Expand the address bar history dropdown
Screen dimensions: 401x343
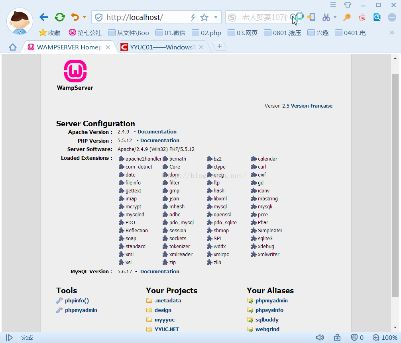click(x=216, y=18)
